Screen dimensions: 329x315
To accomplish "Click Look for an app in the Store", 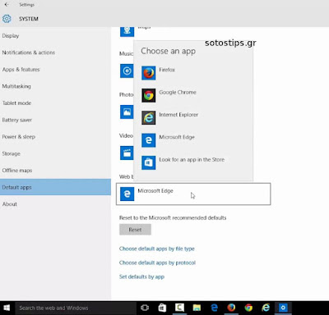I will [x=192, y=160].
